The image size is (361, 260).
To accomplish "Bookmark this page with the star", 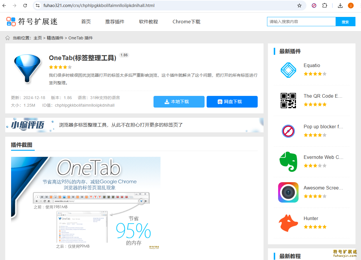I will [299, 6].
